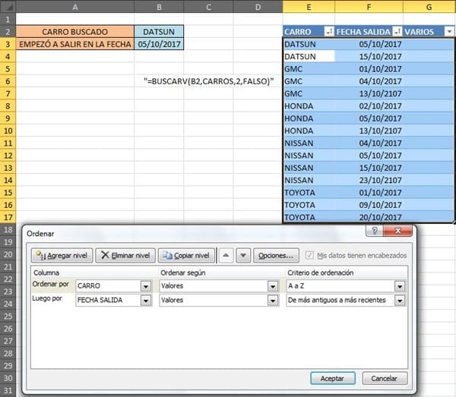Click the Agregar nivel button

pyautogui.click(x=60, y=256)
